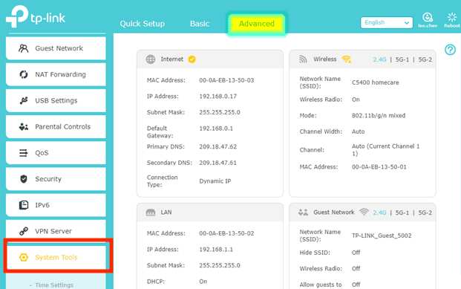The width and height of the screenshot is (461, 289).
Task: Click the Internet globe icon
Action: point(151,59)
